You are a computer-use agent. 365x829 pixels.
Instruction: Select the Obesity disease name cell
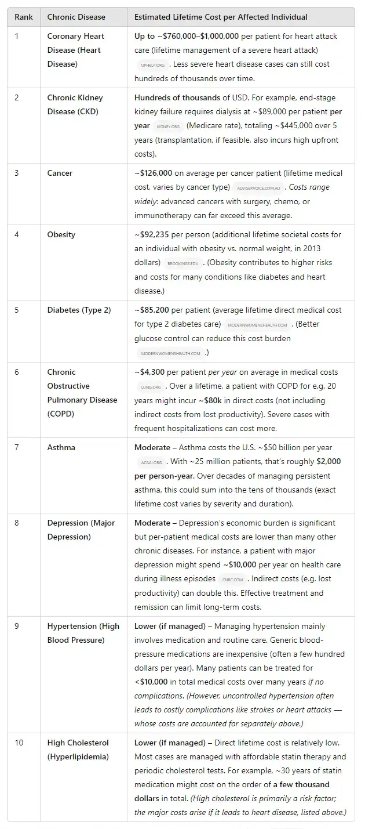point(61,234)
